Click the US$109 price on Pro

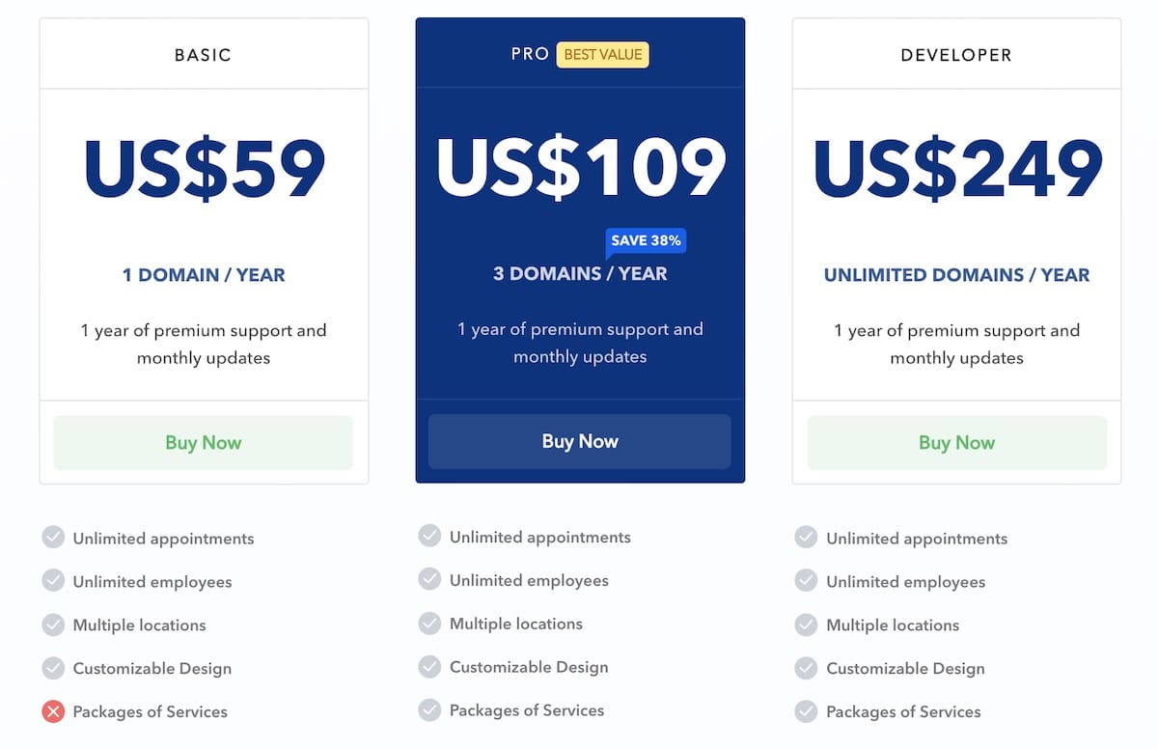click(580, 168)
